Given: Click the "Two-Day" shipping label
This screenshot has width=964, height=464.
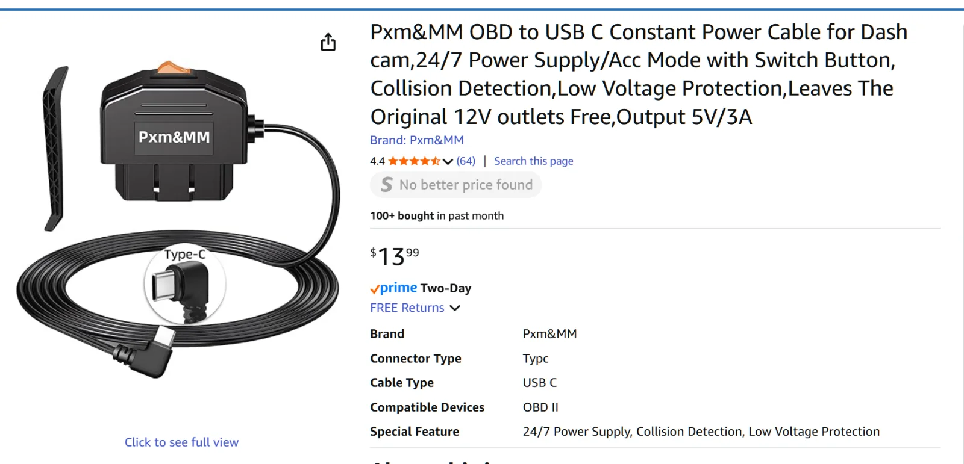Looking at the screenshot, I should point(446,288).
